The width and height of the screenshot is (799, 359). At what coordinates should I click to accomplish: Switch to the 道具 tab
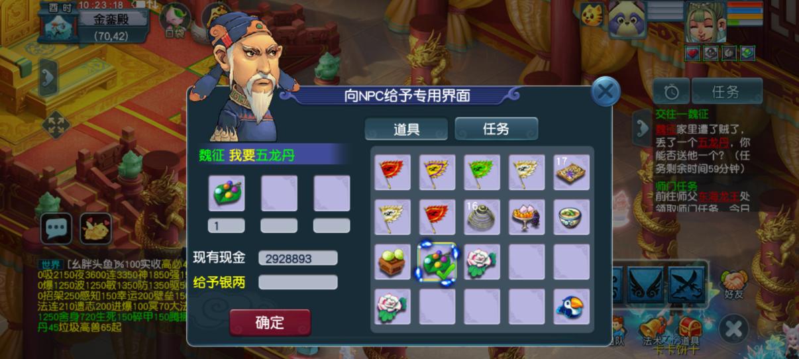point(406,129)
